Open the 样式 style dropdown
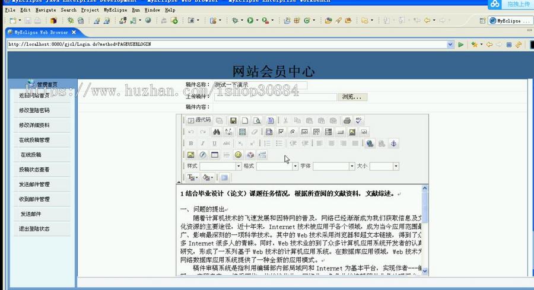The image size is (534, 290). [239, 166]
